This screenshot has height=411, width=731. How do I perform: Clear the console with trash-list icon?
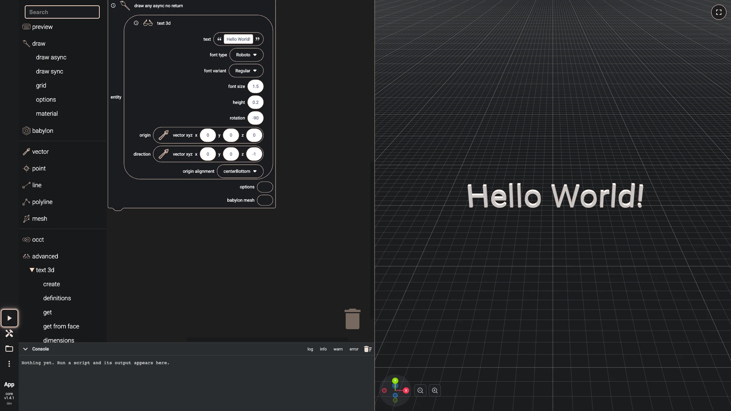[367, 349]
